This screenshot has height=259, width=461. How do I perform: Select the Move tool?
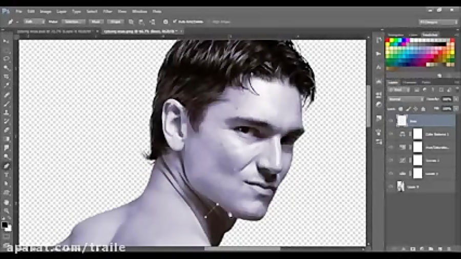pos(6,41)
